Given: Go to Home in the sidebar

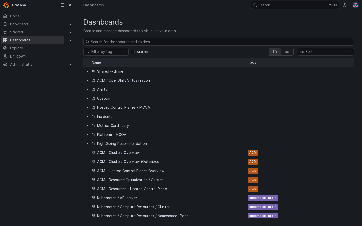Looking at the screenshot, I should [x=15, y=16].
